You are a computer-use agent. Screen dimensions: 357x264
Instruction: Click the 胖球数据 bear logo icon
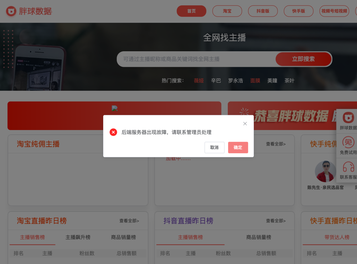11,11
